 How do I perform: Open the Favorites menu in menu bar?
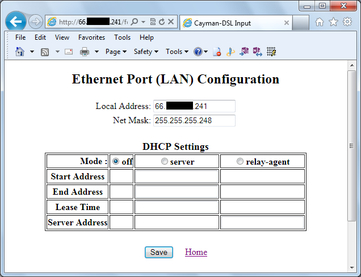point(91,37)
